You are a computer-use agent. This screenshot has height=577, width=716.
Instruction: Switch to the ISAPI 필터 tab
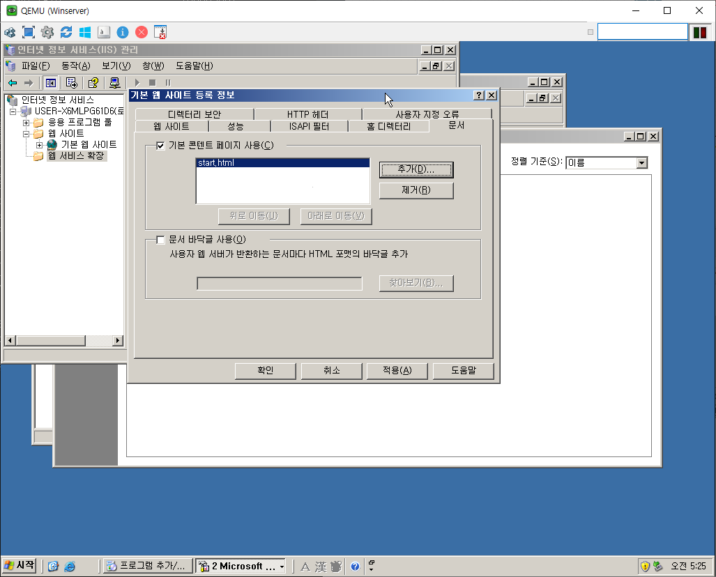[309, 126]
